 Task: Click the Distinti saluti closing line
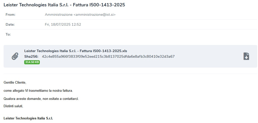pos(13,106)
